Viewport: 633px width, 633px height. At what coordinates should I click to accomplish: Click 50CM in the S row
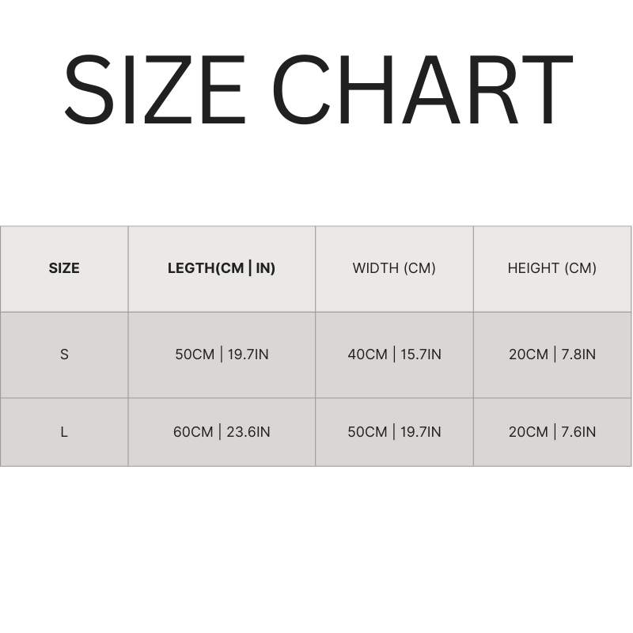pos(195,354)
